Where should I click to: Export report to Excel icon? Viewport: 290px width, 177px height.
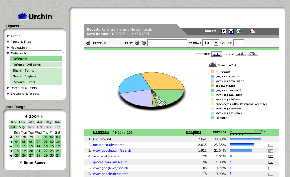[x=238, y=31]
